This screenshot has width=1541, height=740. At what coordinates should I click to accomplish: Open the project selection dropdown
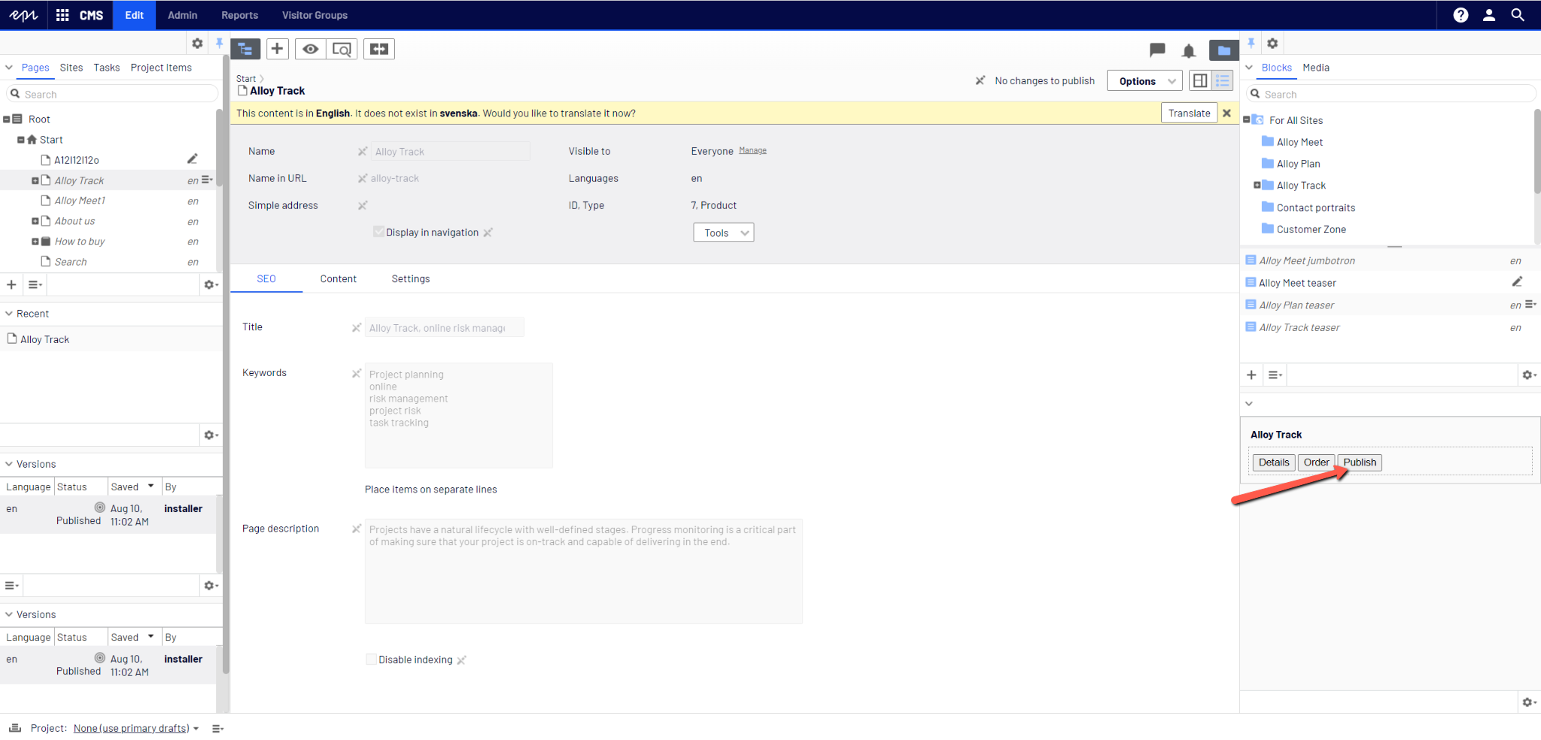136,728
